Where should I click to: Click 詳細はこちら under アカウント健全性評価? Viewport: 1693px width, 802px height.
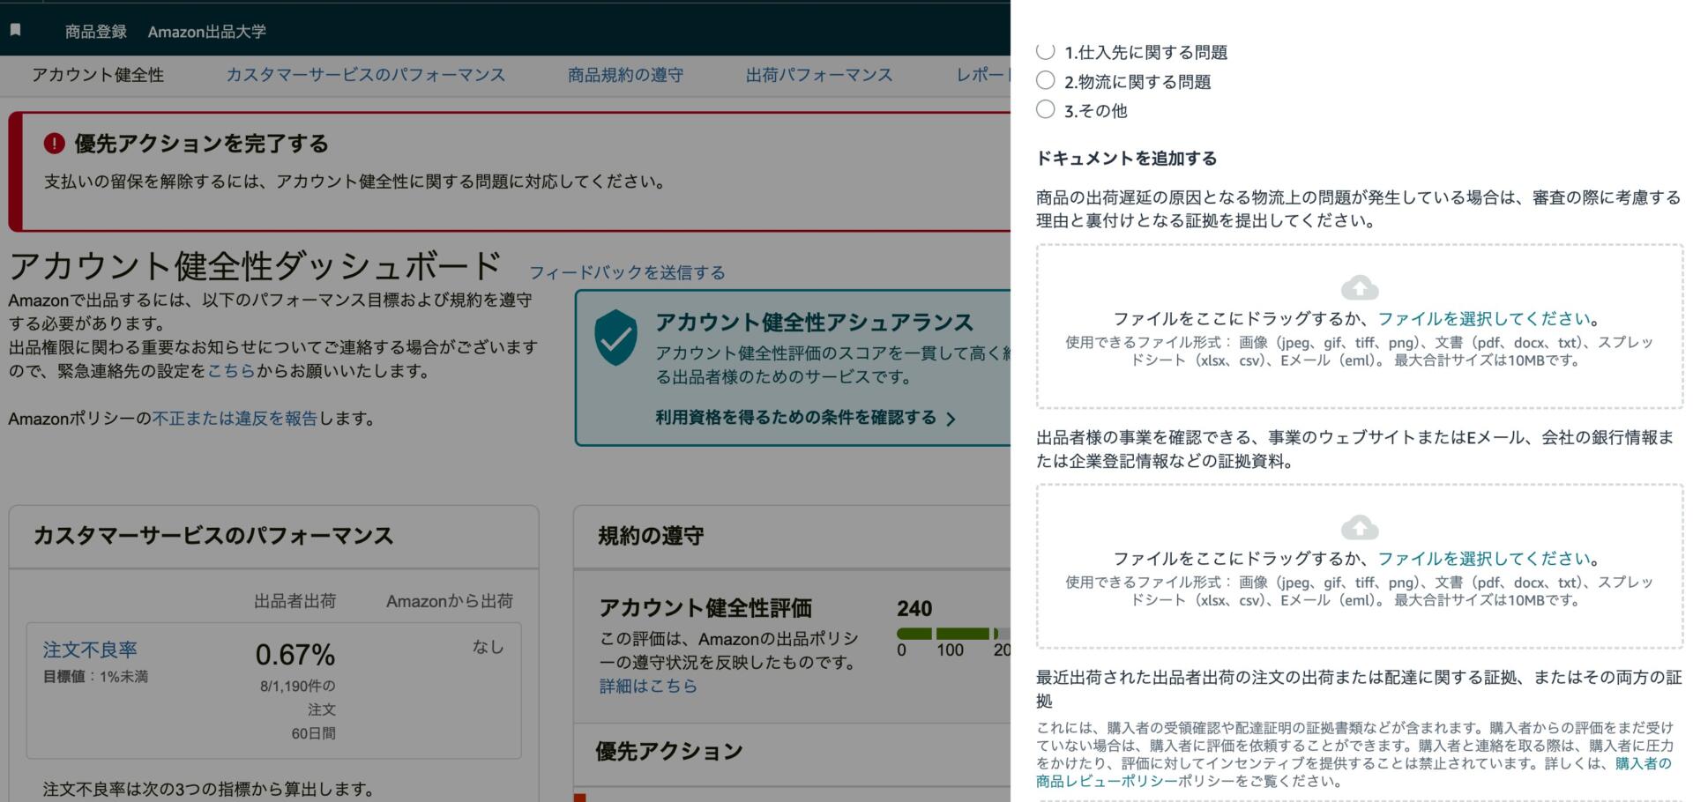click(x=648, y=686)
